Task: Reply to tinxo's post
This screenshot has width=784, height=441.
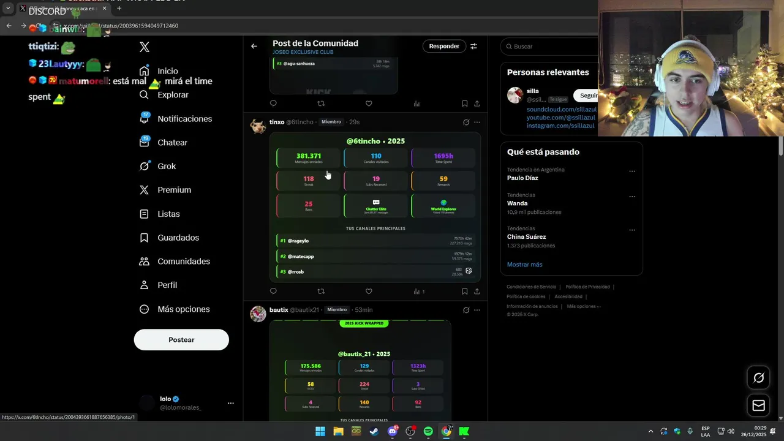Action: click(x=273, y=292)
